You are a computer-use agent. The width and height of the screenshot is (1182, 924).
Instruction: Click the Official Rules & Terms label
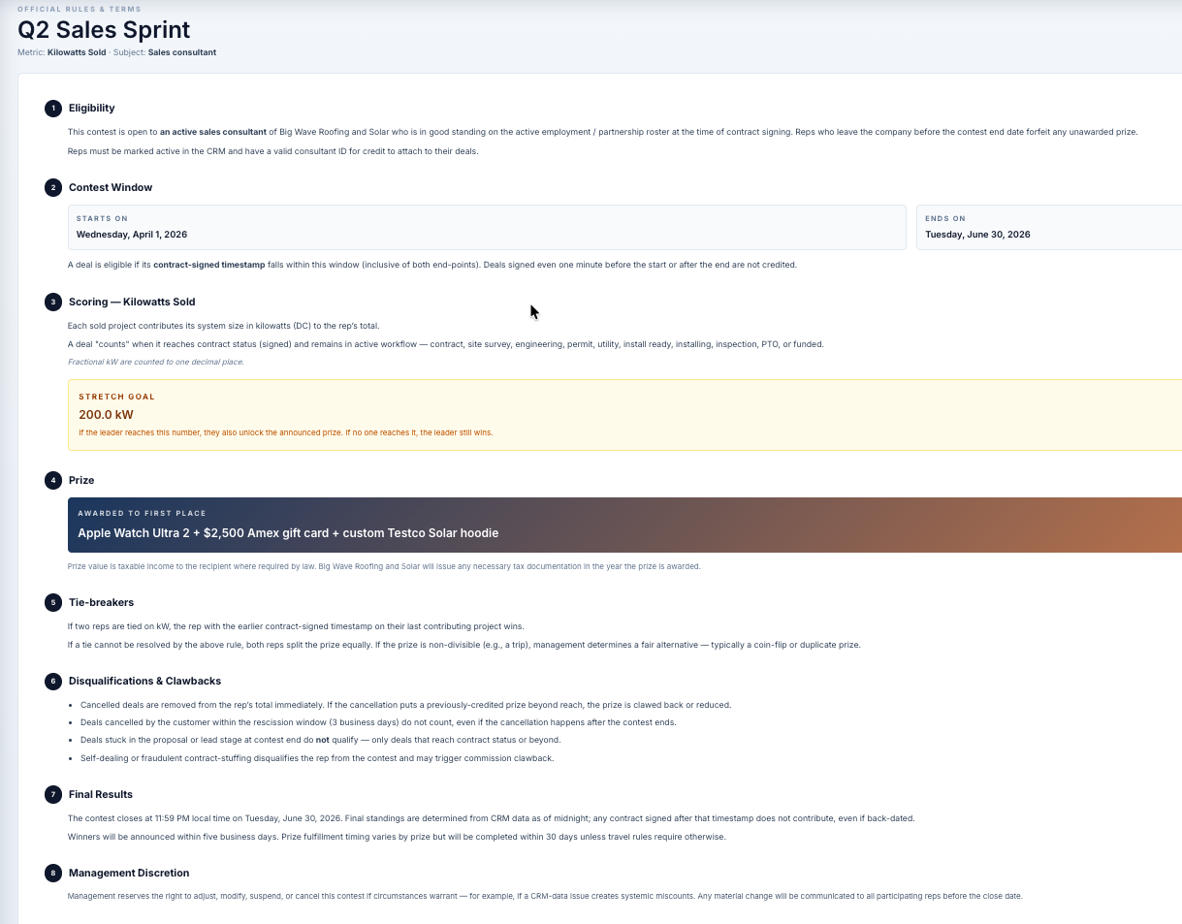tap(80, 9)
